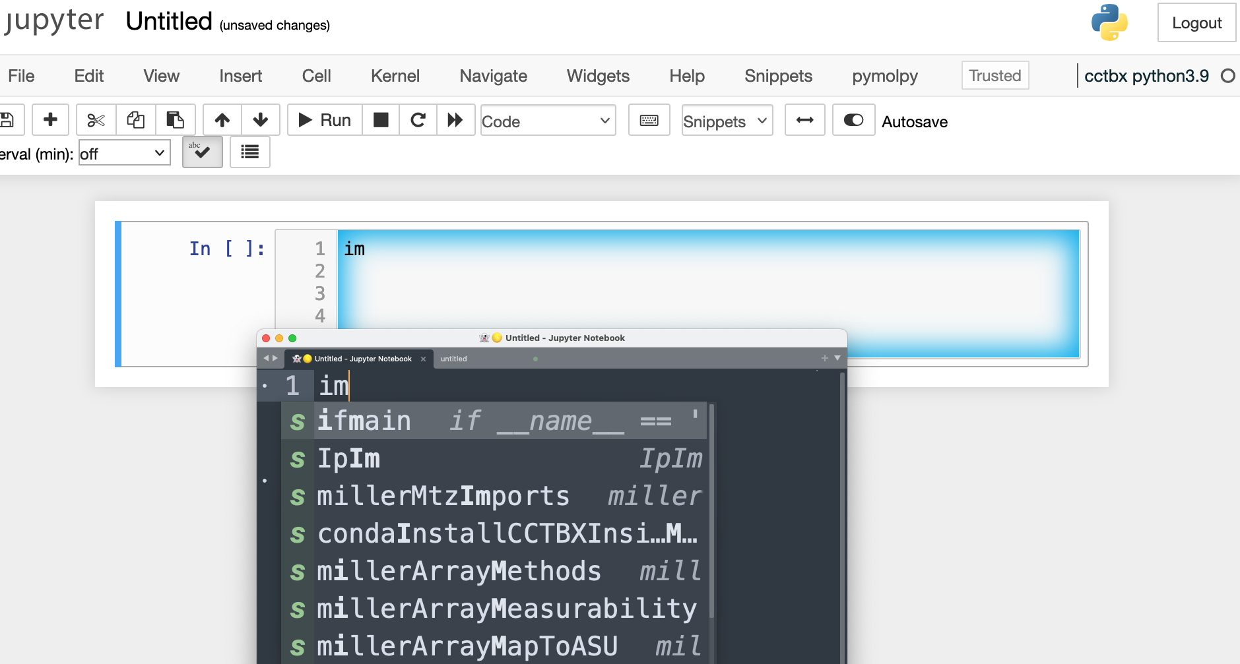
Task: Click the Trusted notebook button
Action: coord(995,75)
